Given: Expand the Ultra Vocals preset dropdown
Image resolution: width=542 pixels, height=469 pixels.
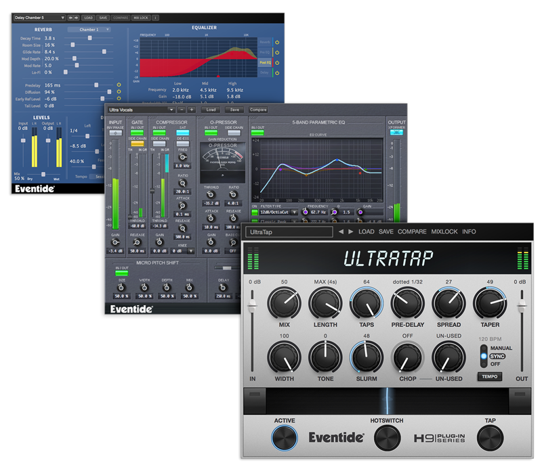Looking at the screenshot, I should coord(172,109).
